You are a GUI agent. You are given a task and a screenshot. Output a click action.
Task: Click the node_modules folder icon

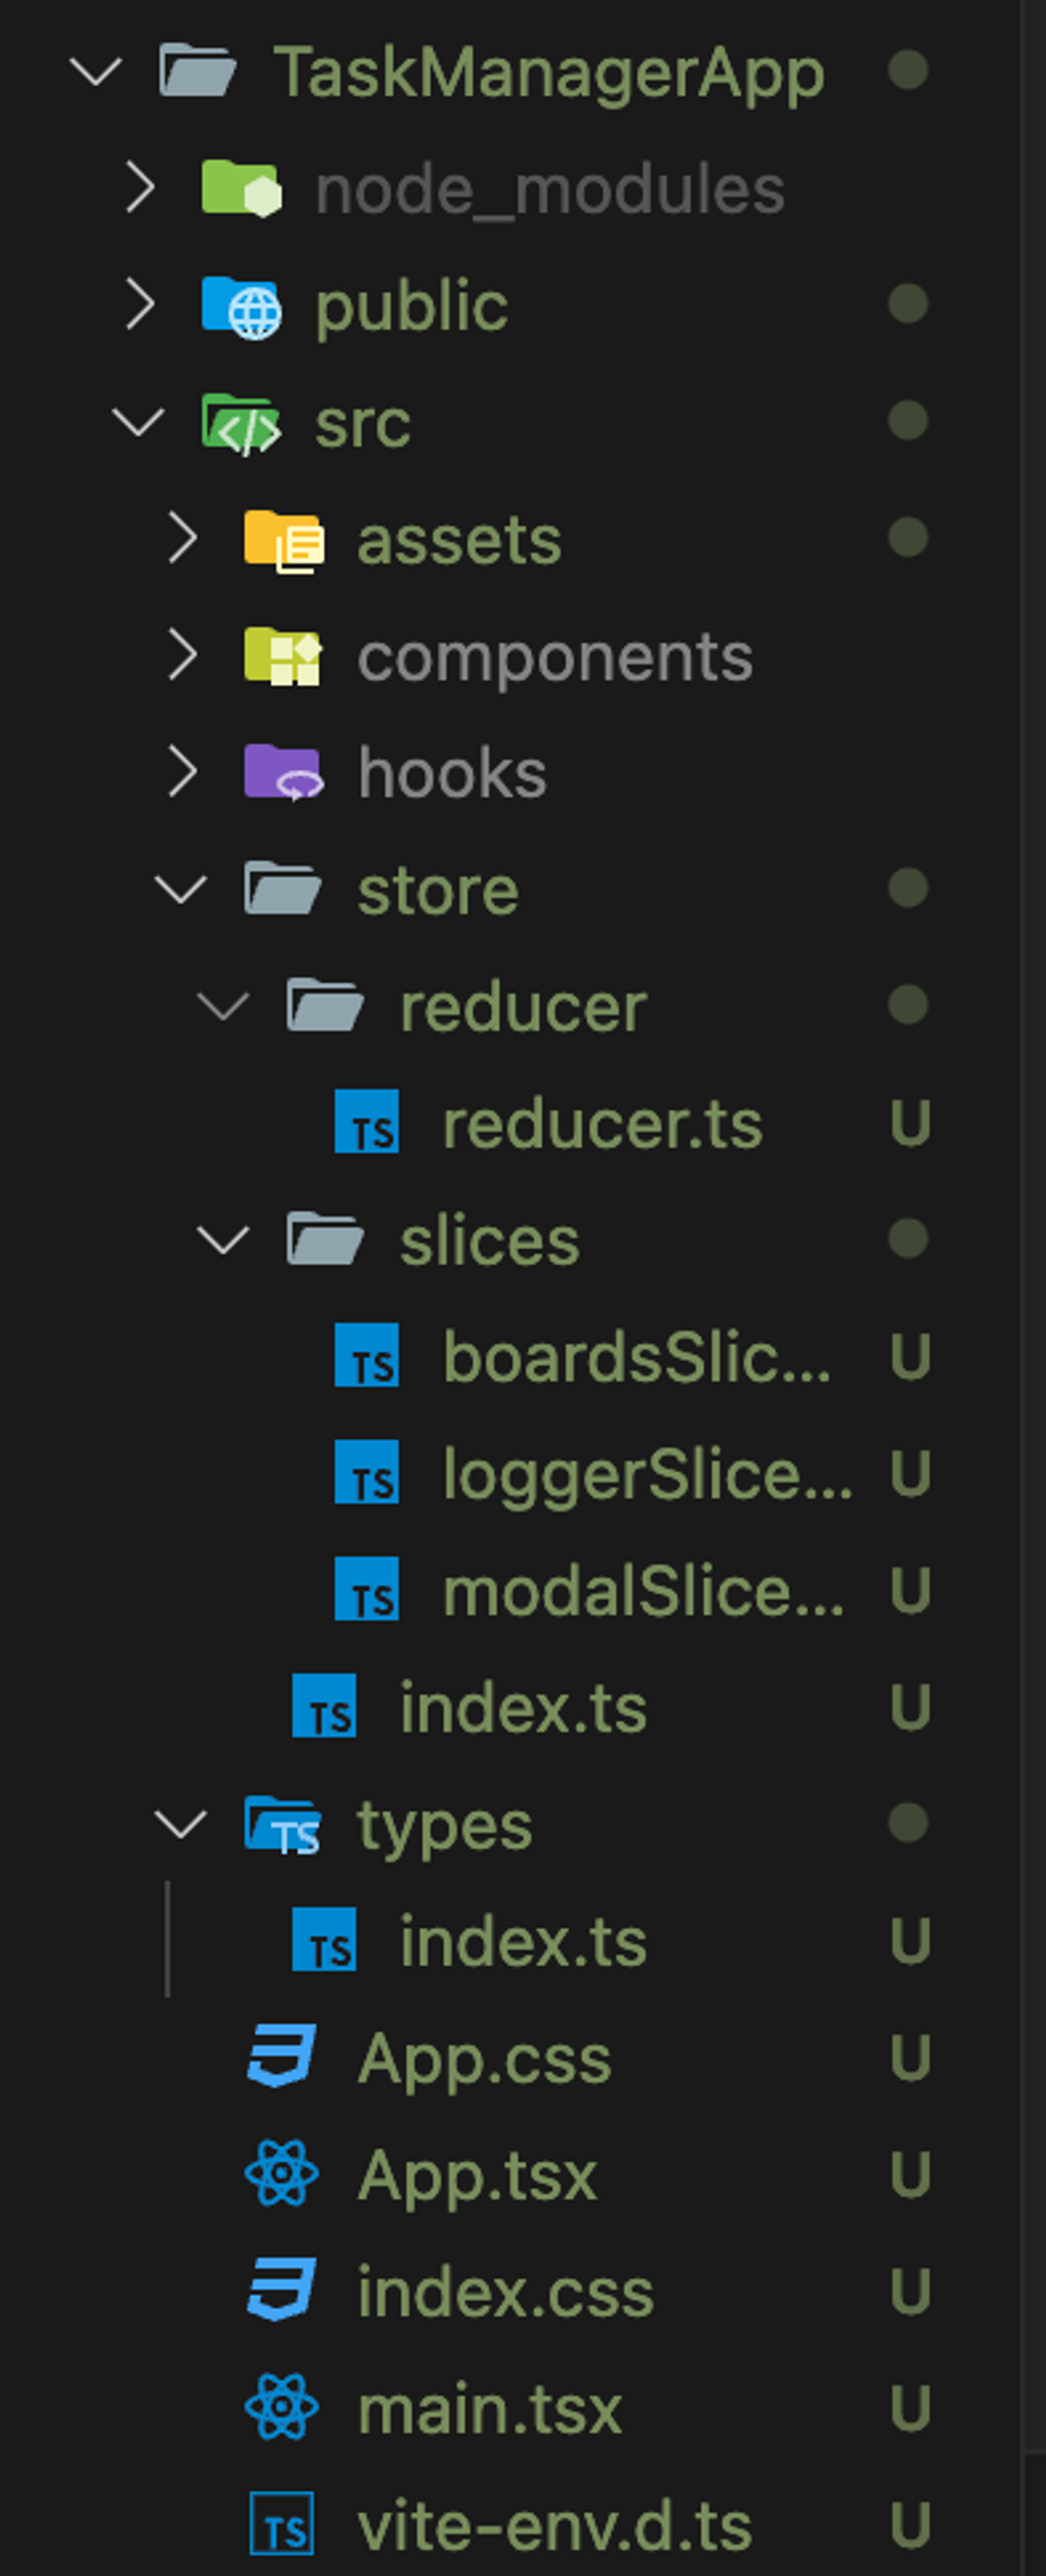pos(241,188)
